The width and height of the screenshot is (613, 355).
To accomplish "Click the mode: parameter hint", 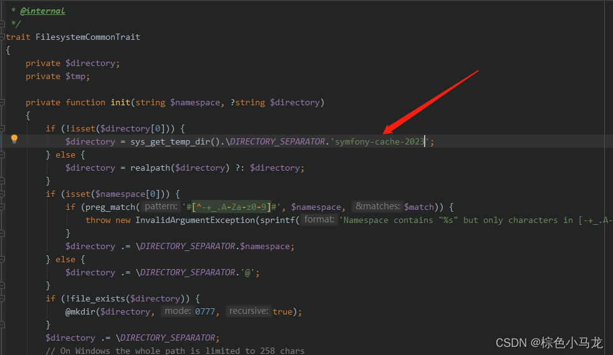I will (178, 311).
